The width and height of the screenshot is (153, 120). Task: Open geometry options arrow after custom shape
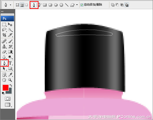(x=77, y=5)
